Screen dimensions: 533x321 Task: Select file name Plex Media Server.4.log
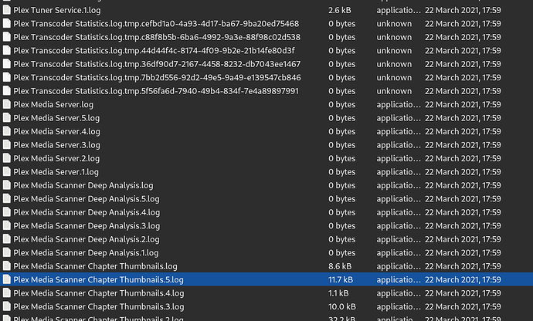[x=57, y=131]
